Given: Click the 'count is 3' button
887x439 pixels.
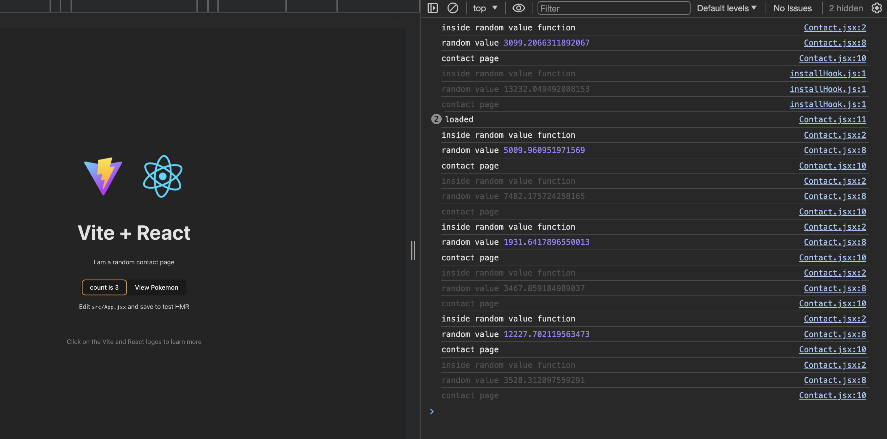Looking at the screenshot, I should [104, 287].
